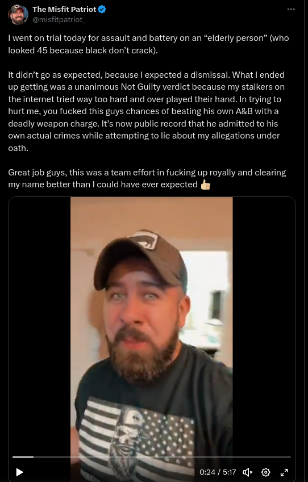Viewport: 308px width, 482px height.
Task: Unmute the video with the speaker icon
Action: pyautogui.click(x=247, y=472)
